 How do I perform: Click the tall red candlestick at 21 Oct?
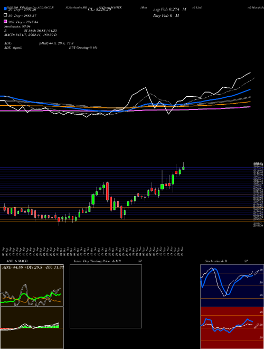tap(108, 191)
